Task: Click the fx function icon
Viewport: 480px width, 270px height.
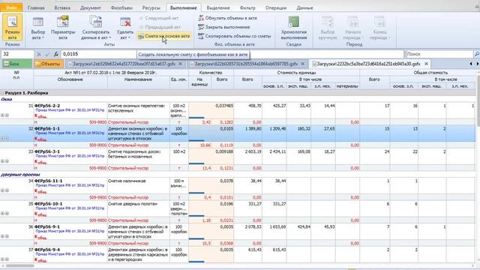Action: point(56,54)
